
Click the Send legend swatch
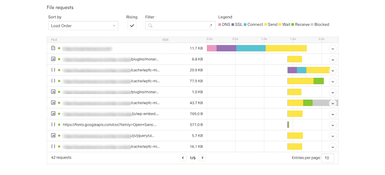point(266,25)
